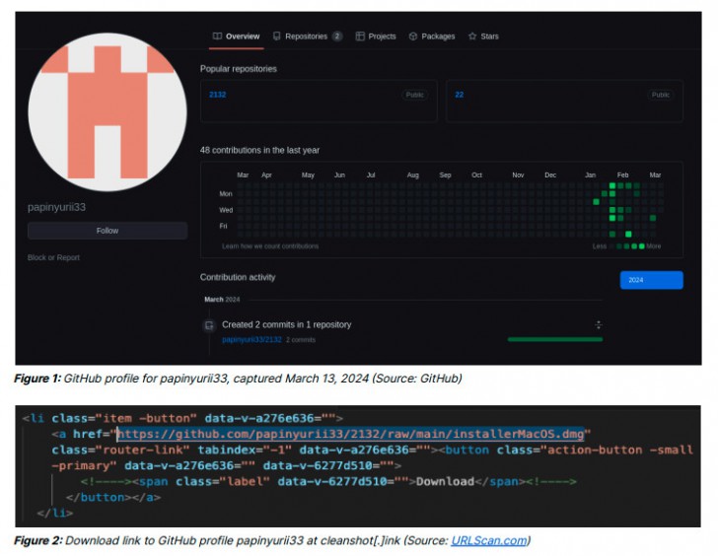This screenshot has width=718, height=556.
Task: Click the Packages cube icon
Action: (413, 36)
